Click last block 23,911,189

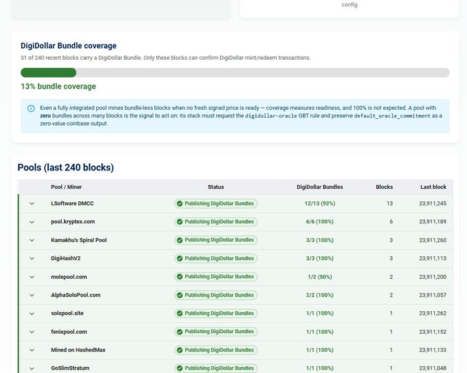pyautogui.click(x=433, y=222)
